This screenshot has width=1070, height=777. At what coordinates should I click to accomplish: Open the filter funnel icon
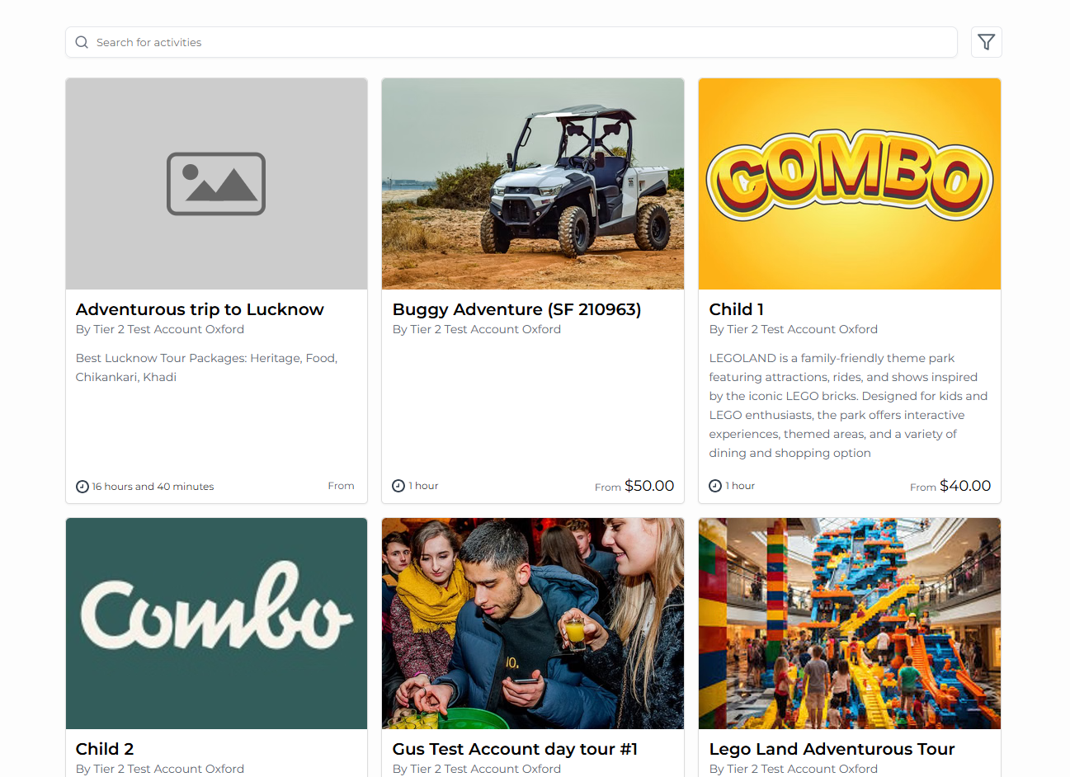(x=986, y=42)
